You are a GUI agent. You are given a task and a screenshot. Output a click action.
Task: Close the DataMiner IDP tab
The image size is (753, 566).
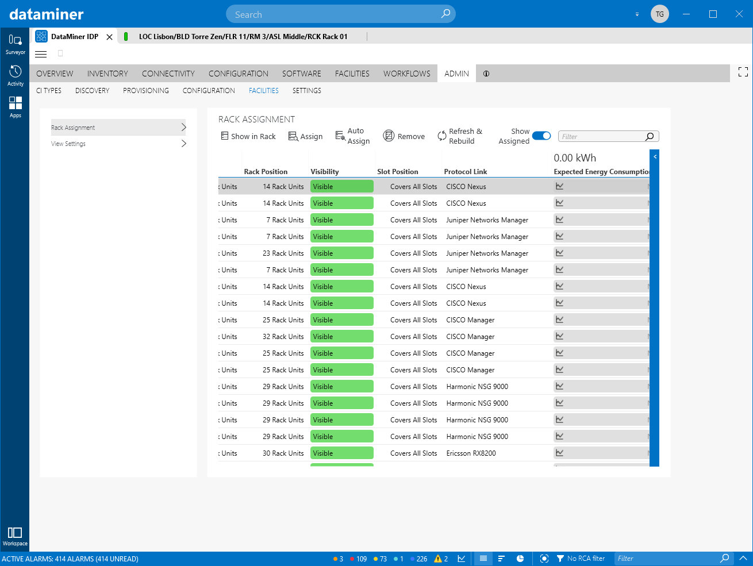tap(109, 37)
